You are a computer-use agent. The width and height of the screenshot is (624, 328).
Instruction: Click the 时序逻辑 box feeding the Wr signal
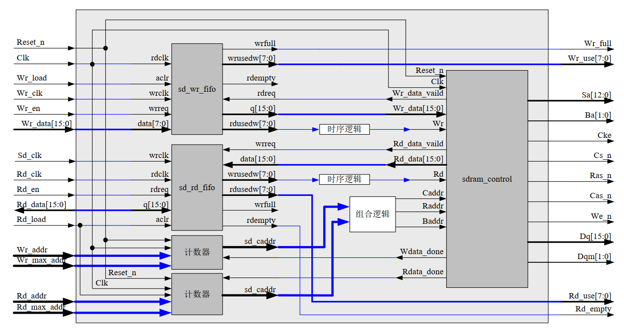(x=344, y=129)
